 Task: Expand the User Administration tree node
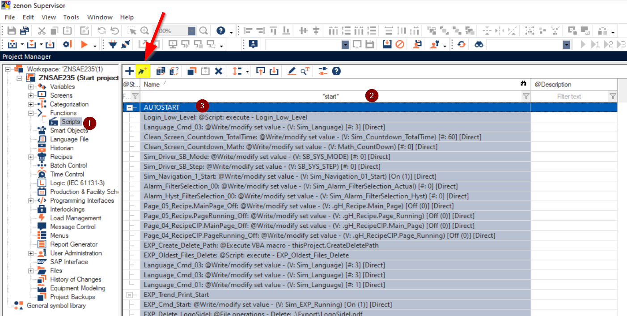coord(31,253)
